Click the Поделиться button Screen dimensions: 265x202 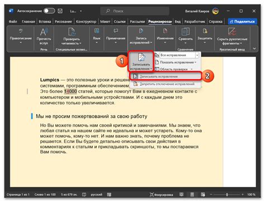tap(243, 22)
